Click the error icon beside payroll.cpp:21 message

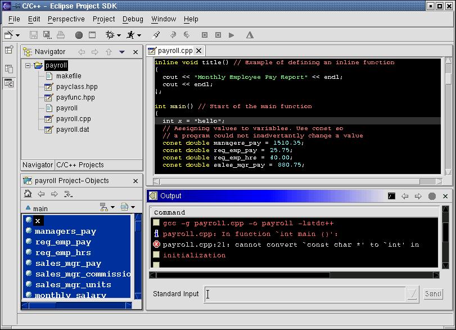[156, 244]
